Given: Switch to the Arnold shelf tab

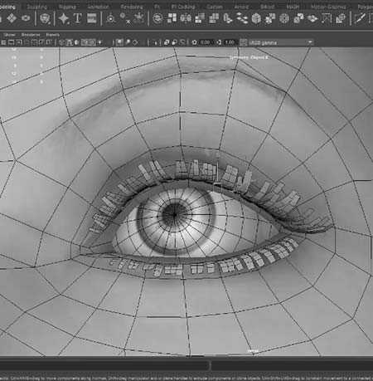Looking at the screenshot, I should [x=241, y=7].
